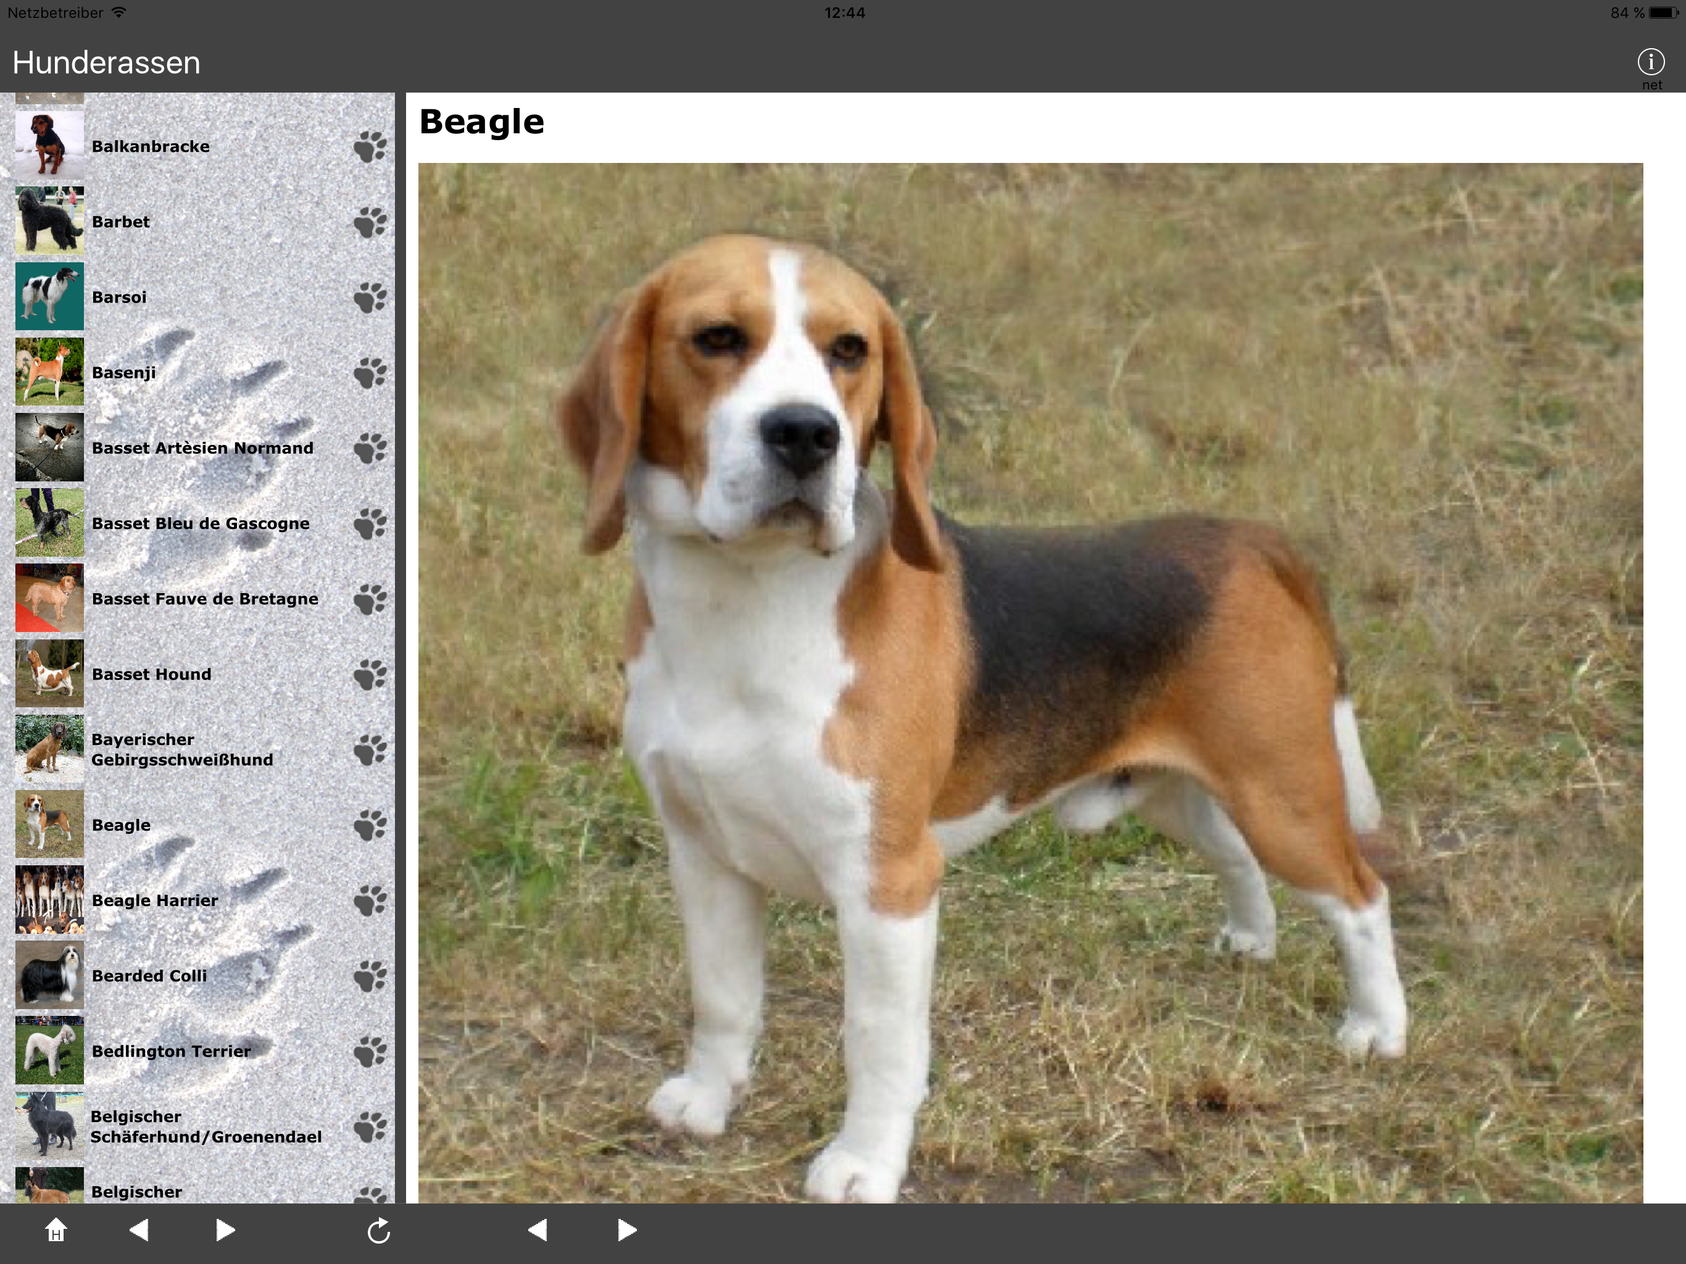Image resolution: width=1686 pixels, height=1264 pixels.
Task: Click the Barbet dog thumbnail
Action: [x=49, y=221]
